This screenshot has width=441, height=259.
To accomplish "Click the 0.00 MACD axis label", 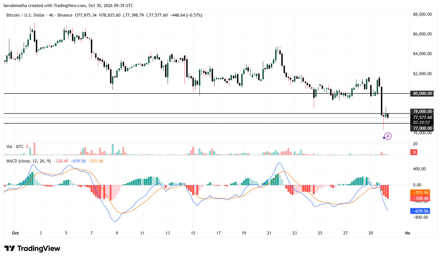I will 417,185.
